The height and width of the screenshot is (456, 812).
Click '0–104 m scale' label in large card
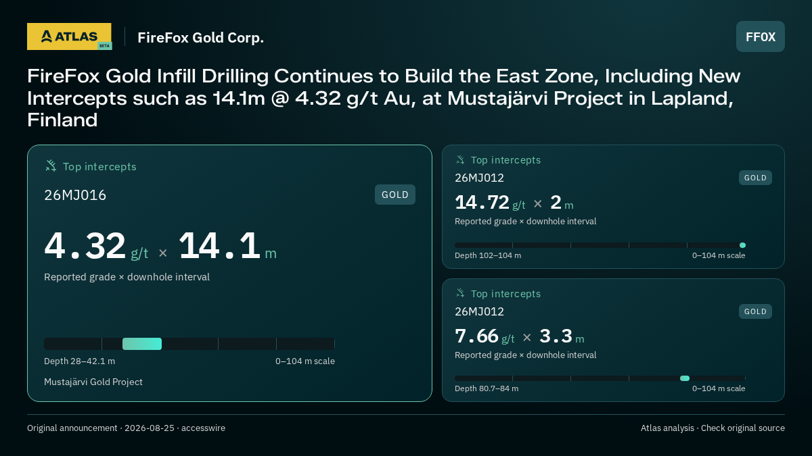point(305,361)
